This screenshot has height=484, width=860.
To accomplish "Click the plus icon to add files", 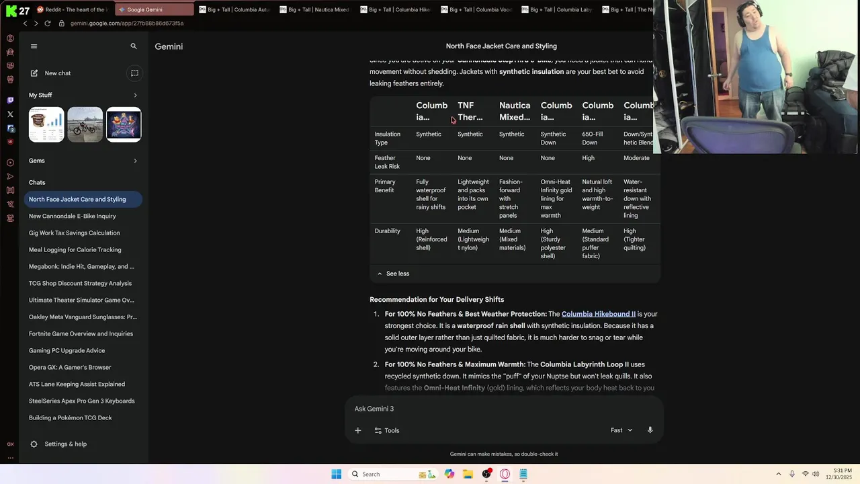I will click(x=357, y=430).
